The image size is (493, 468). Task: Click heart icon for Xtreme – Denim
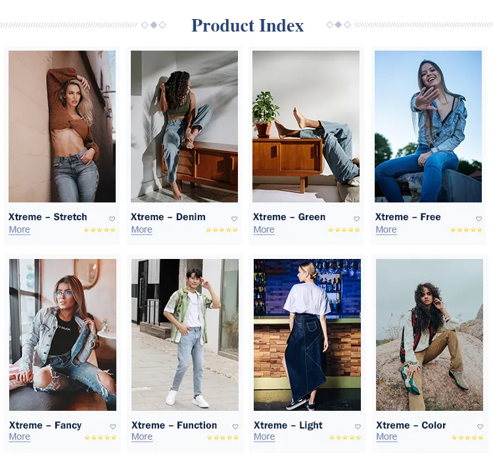(234, 219)
